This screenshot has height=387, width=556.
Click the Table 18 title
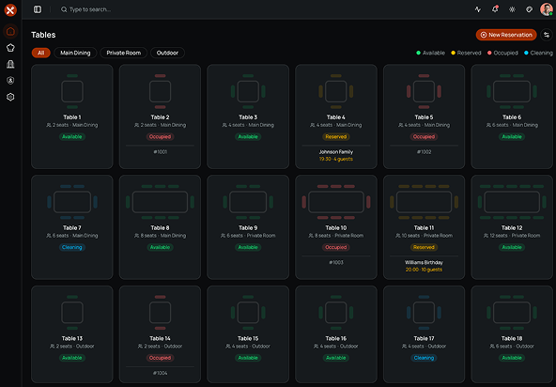[512, 338]
